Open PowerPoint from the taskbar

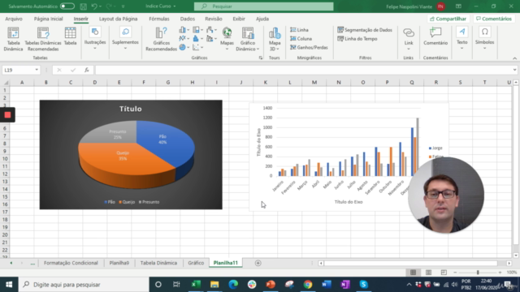(x=271, y=285)
